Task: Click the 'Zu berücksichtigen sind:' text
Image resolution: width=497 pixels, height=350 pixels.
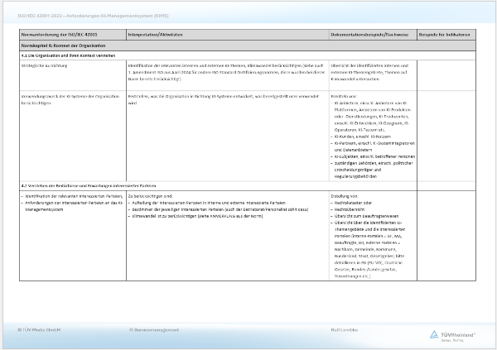Action: point(150,195)
